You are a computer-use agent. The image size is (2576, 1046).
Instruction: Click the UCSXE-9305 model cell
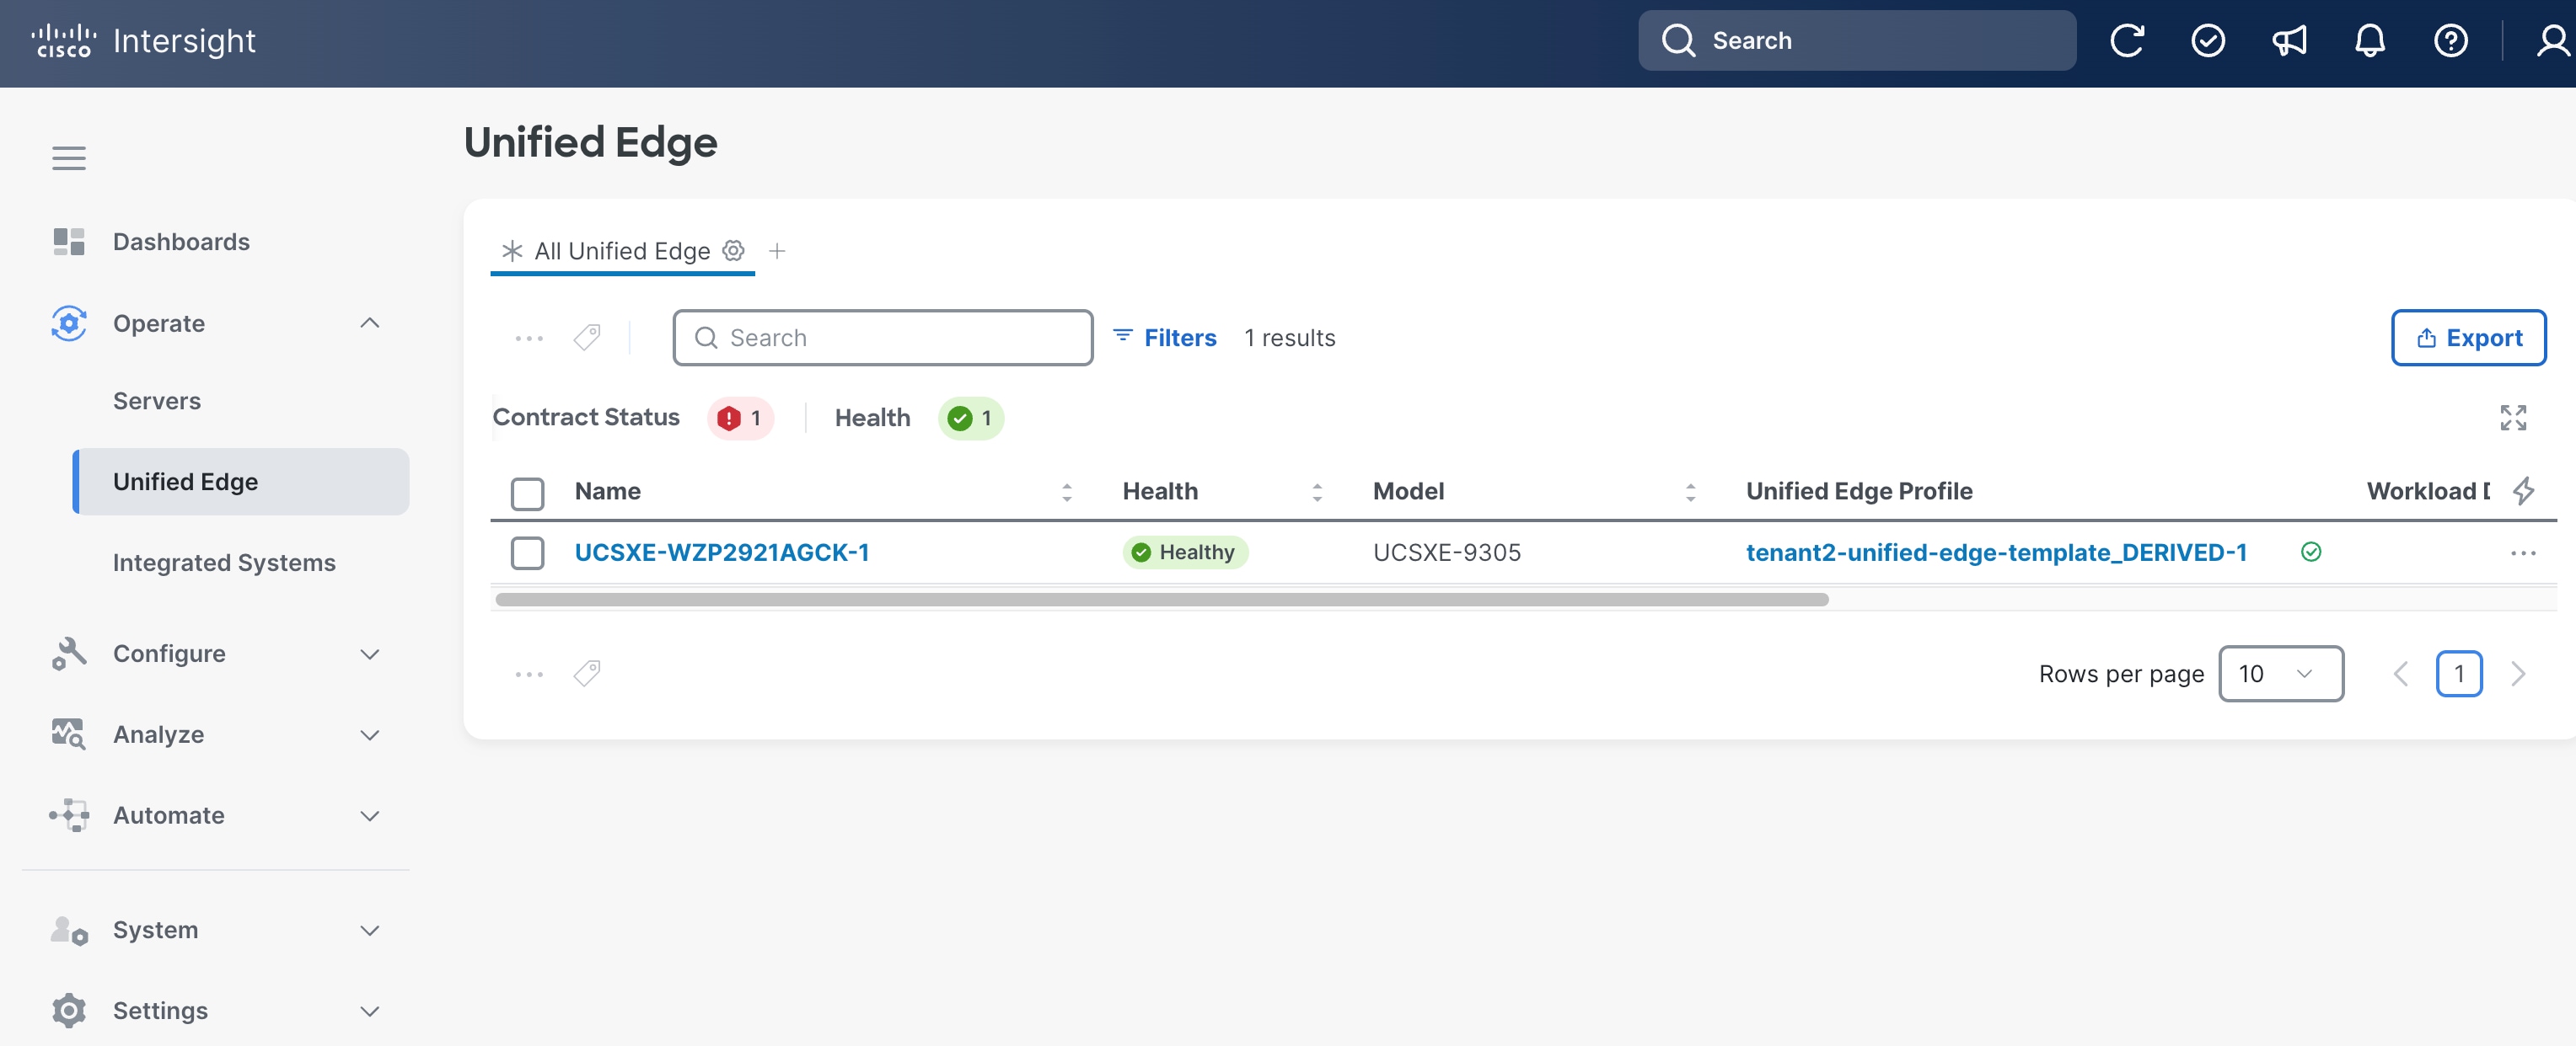click(x=1447, y=552)
